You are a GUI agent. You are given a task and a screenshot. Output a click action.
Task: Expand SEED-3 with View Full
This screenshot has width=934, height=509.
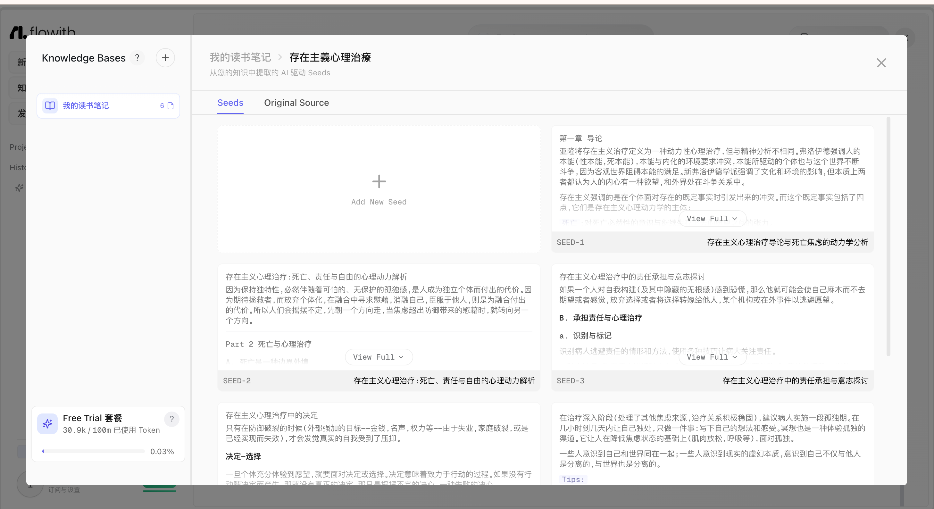pos(712,357)
